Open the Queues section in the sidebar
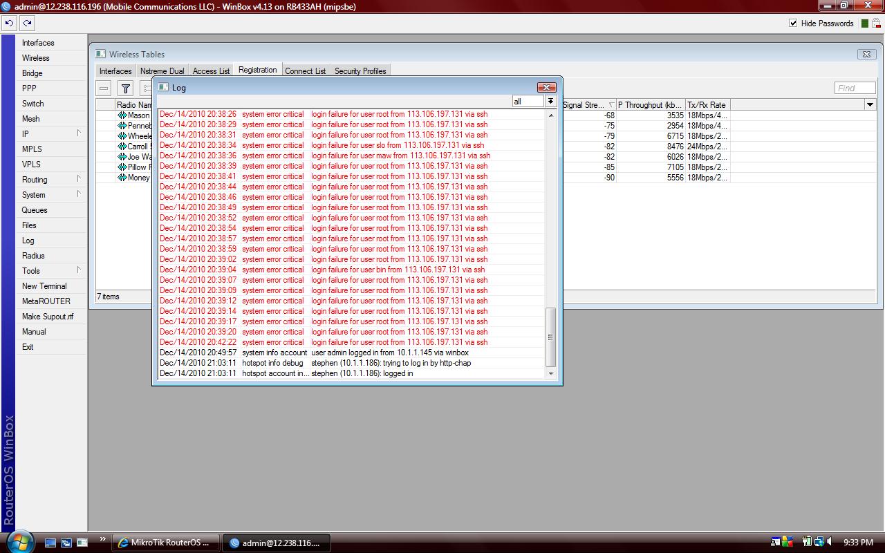The width and height of the screenshot is (885, 553). click(x=33, y=210)
